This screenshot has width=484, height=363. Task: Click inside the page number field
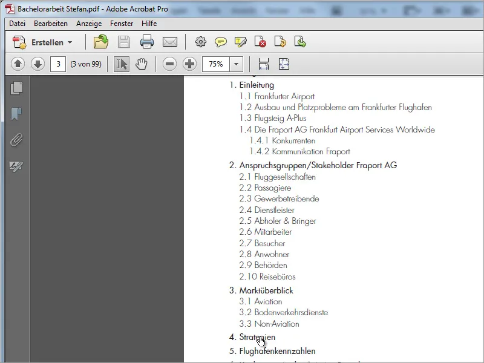57,64
